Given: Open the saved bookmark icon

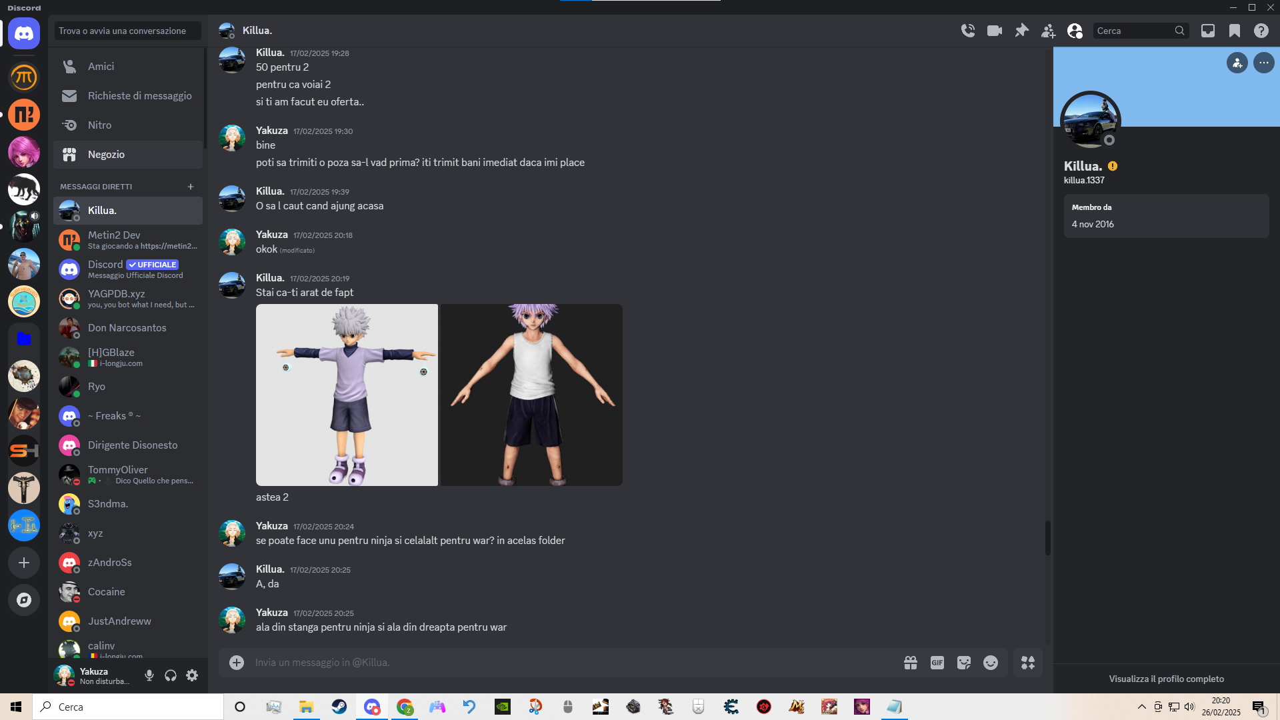Looking at the screenshot, I should pyautogui.click(x=1235, y=31).
